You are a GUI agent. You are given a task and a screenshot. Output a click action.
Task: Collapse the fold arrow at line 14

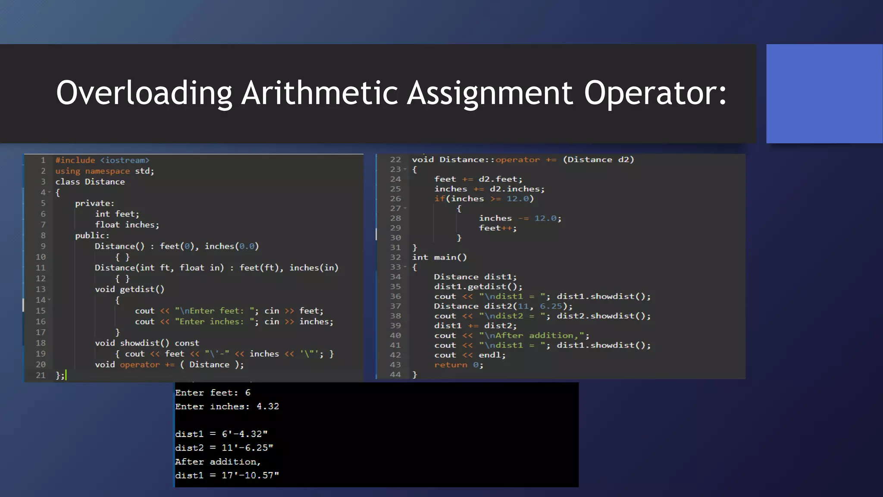coord(49,299)
